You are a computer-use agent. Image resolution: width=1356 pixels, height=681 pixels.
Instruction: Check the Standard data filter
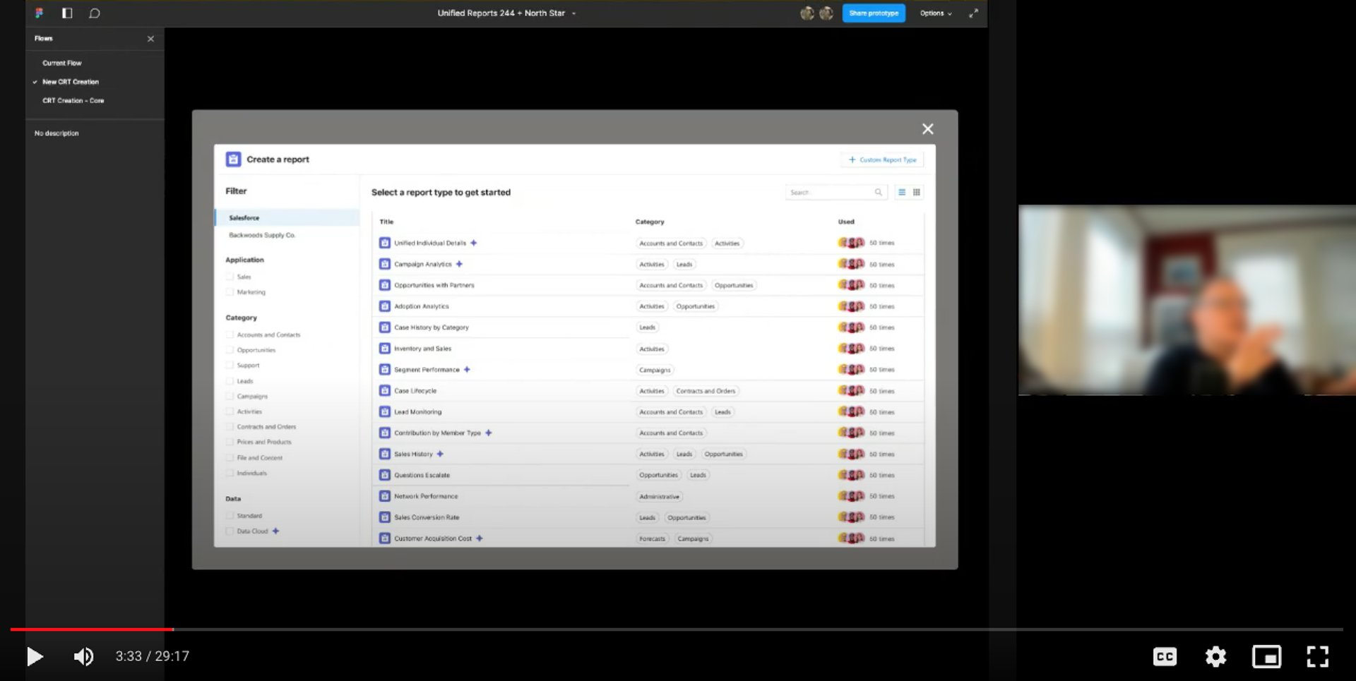pyautogui.click(x=230, y=516)
